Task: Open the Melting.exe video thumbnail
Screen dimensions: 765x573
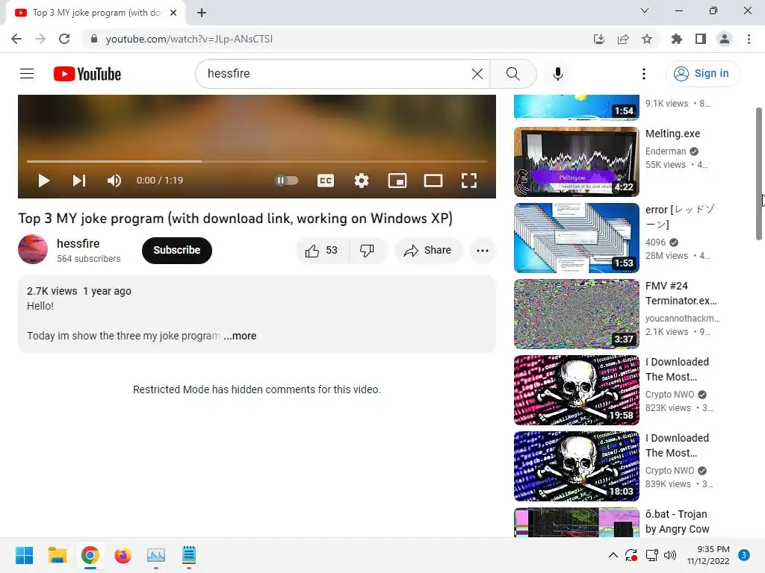Action: 576,162
